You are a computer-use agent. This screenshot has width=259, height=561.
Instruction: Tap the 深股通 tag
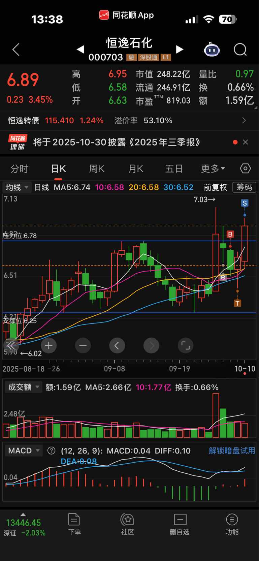(x=149, y=57)
